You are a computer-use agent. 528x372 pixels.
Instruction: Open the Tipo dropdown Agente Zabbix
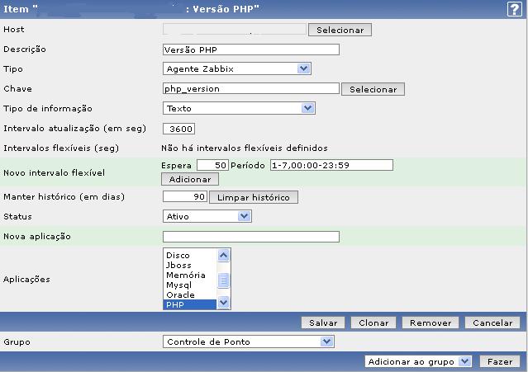point(236,69)
